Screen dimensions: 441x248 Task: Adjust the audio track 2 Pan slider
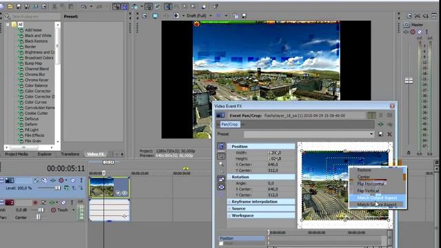pos(39,218)
